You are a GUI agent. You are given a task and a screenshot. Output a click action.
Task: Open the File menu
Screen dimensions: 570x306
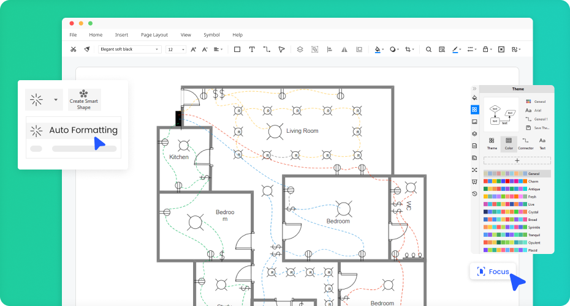pos(73,35)
